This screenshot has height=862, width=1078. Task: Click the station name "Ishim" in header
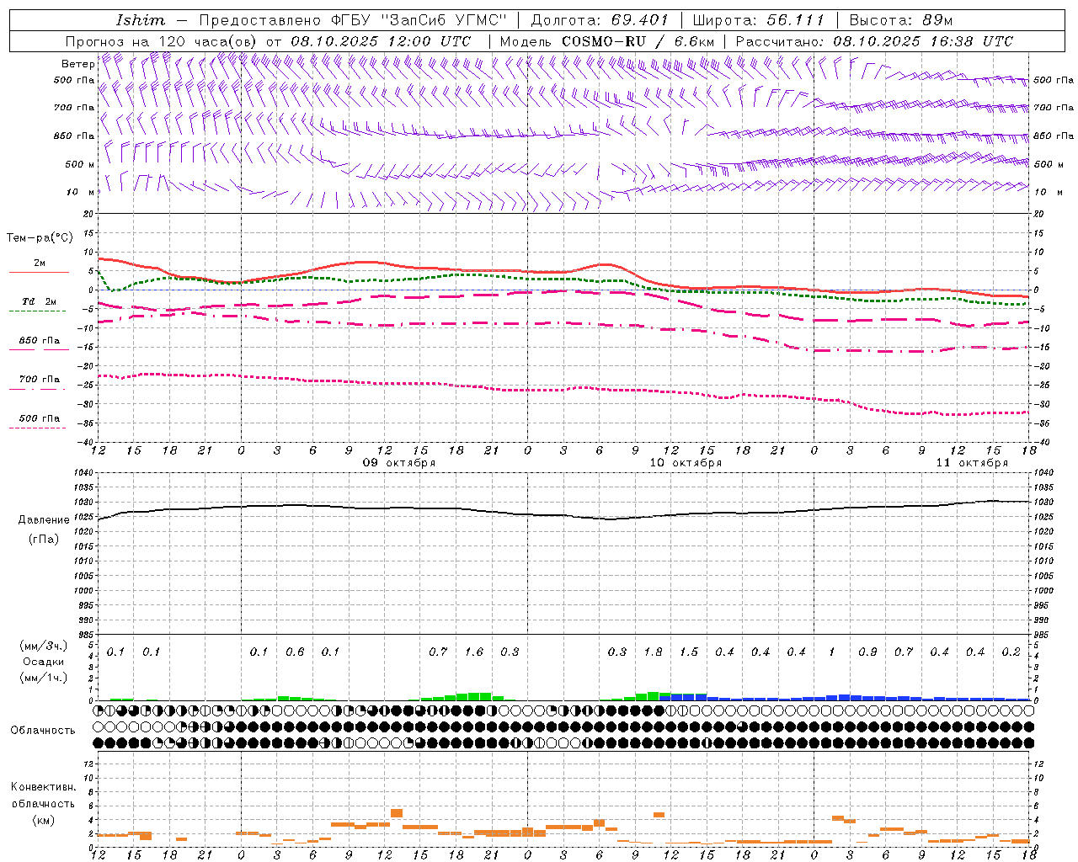point(141,20)
